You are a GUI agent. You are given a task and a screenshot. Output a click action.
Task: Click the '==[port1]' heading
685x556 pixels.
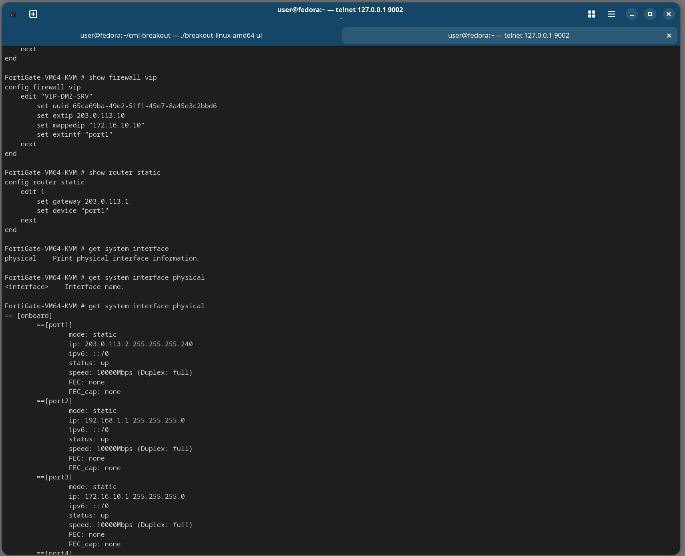click(54, 325)
